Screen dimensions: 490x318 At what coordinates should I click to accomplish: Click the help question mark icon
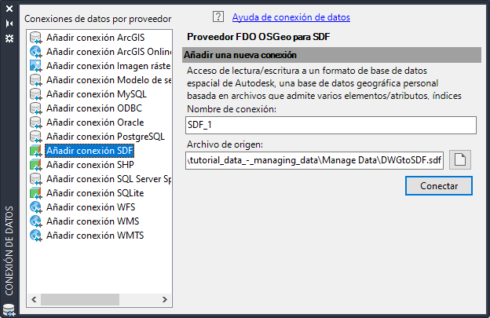pyautogui.click(x=218, y=16)
